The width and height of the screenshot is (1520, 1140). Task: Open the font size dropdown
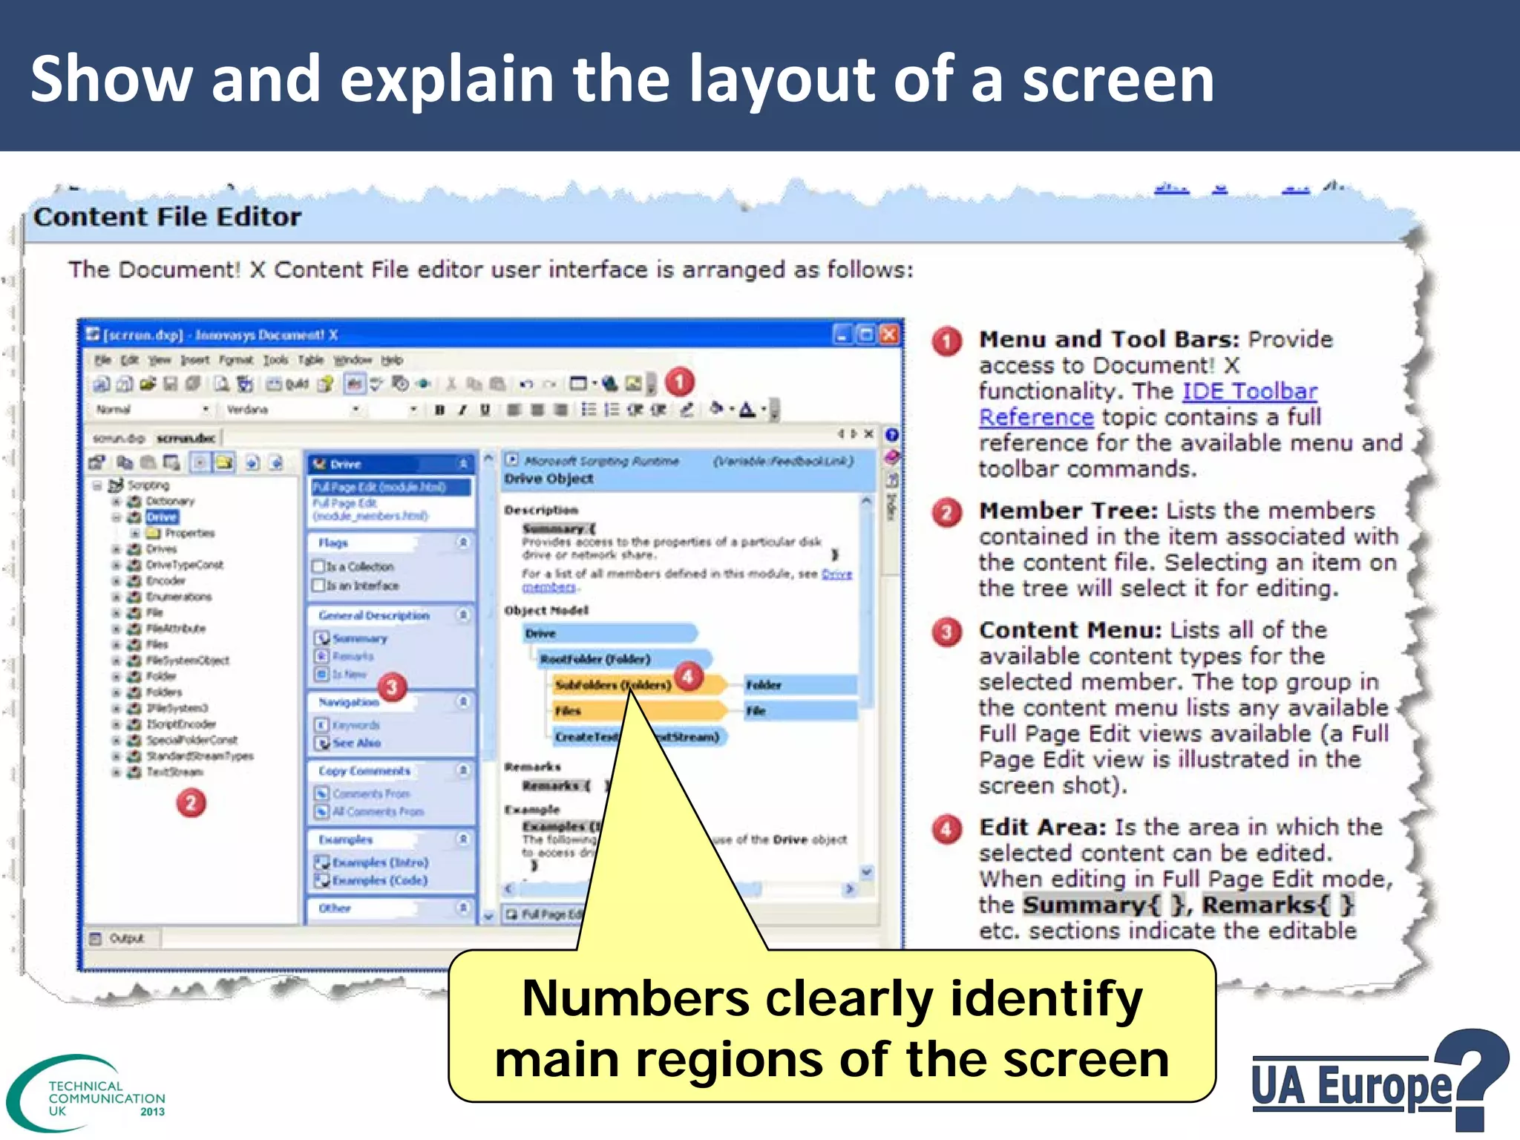coord(413,410)
